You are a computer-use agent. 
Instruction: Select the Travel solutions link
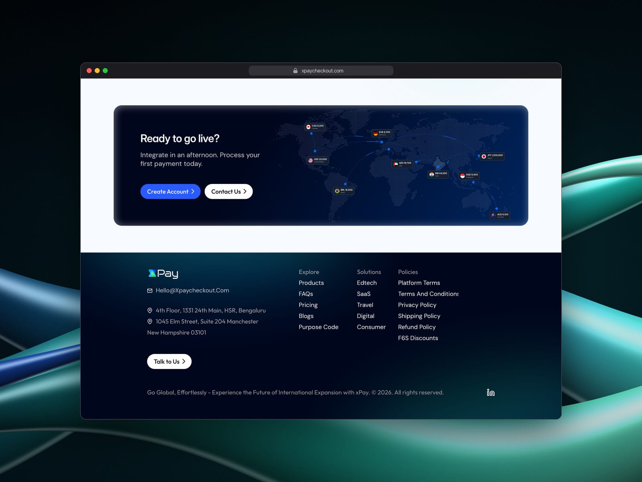click(x=365, y=305)
